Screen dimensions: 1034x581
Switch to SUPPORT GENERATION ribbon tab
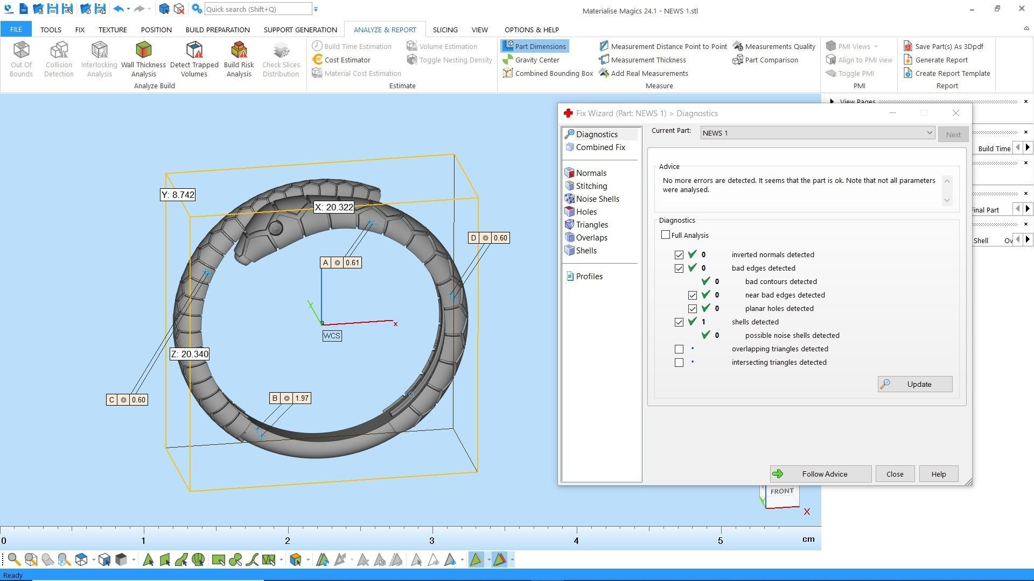[x=300, y=30]
